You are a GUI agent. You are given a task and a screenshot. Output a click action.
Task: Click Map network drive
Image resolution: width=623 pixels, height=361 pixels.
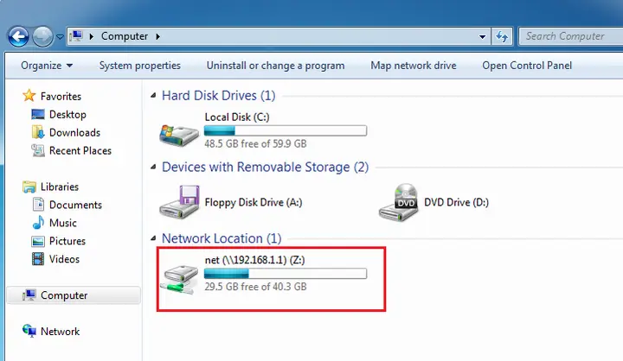414,66
